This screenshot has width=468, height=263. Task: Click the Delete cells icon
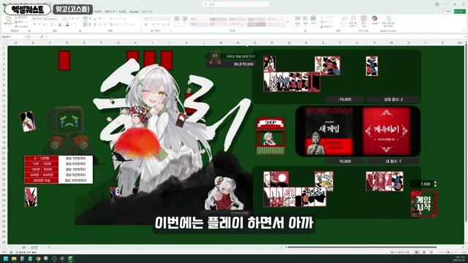pyautogui.click(x=305, y=19)
